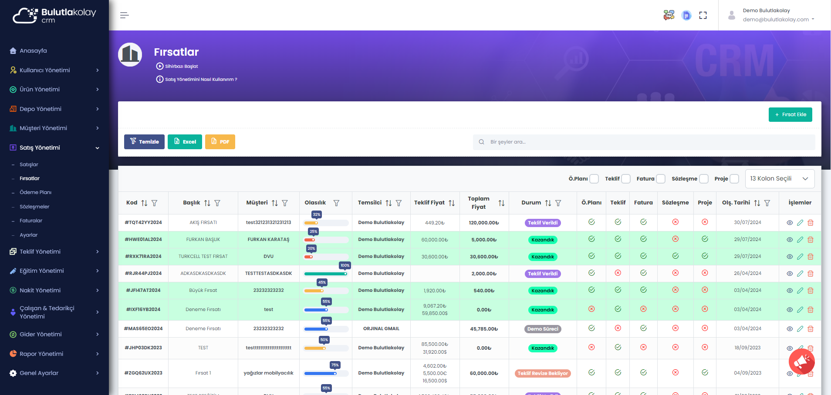Open the 13 Kolon Seçili dropdown
The height and width of the screenshot is (395, 831).
click(x=779, y=179)
